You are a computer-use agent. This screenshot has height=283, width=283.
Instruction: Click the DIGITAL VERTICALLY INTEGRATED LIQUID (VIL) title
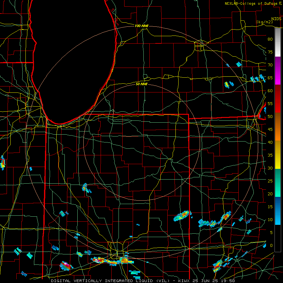pos(110,281)
